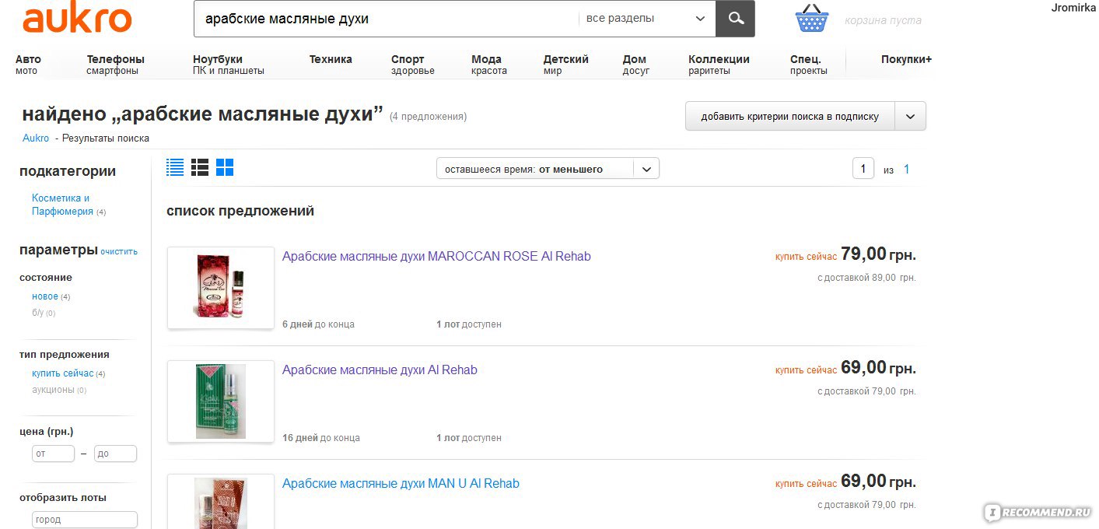Click the 'город' city input field
Screen dimensions: 1099x529
(x=85, y=520)
